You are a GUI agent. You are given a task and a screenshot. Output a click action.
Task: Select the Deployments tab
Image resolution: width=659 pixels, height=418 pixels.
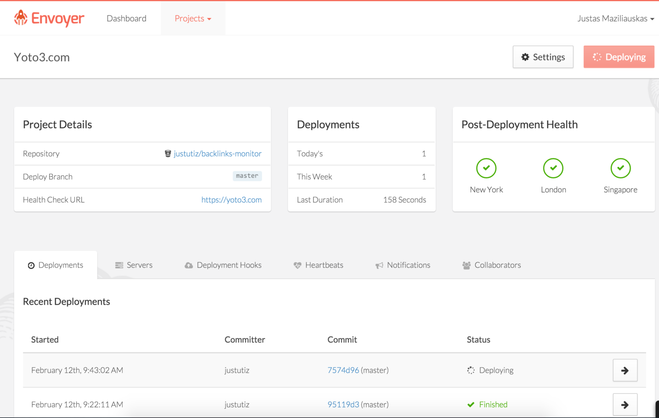pyautogui.click(x=56, y=265)
